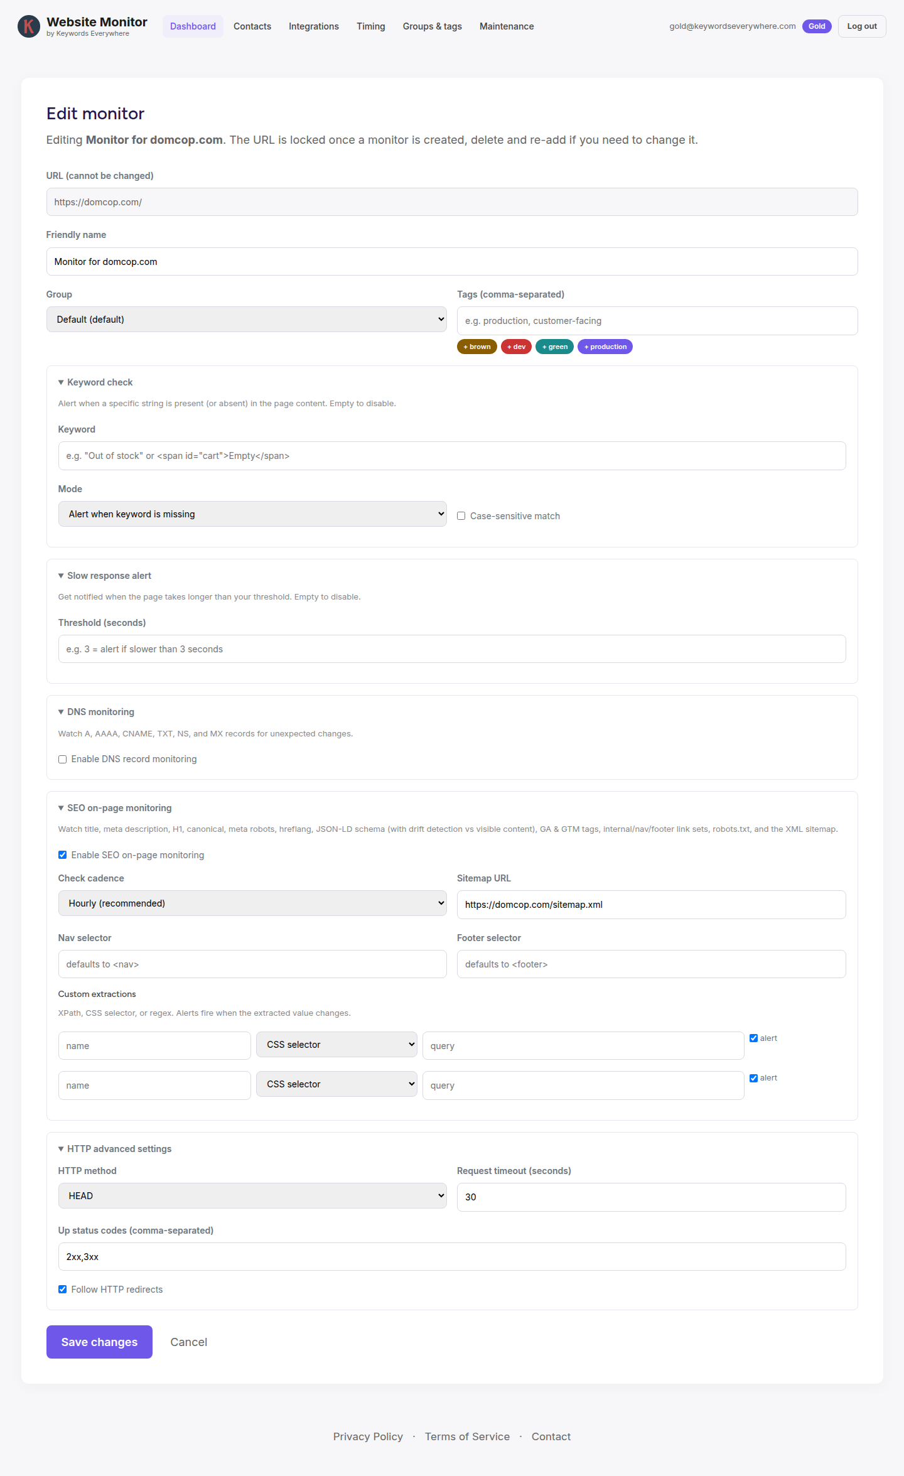
Task: Click the Footer selector field
Action: [651, 964]
